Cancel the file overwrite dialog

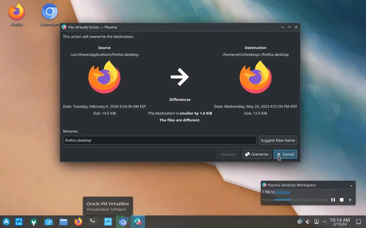[285, 154]
